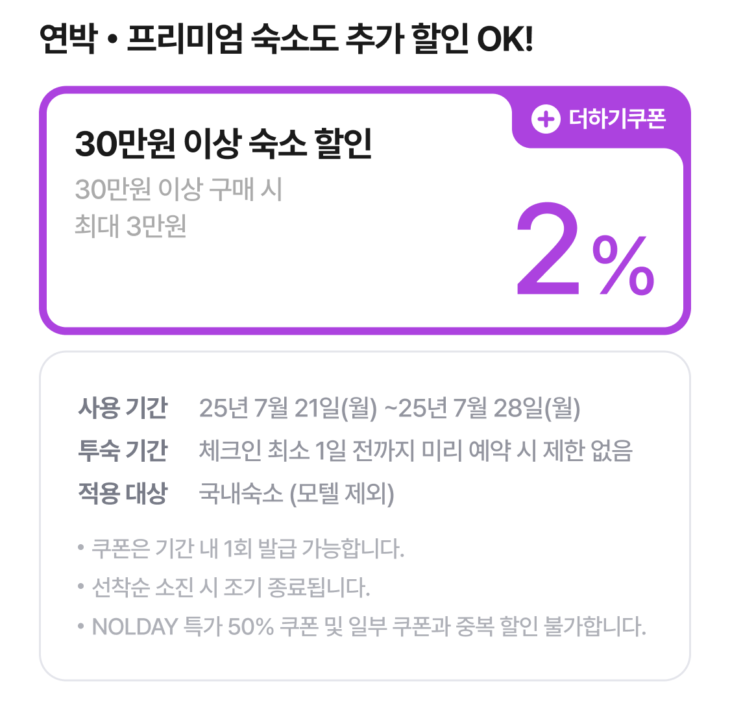The height and width of the screenshot is (705, 730).
Task: Tap the percent symbol in the coupon
Action: pyautogui.click(x=624, y=265)
